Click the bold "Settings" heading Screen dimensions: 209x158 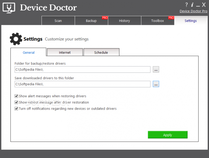33,39
